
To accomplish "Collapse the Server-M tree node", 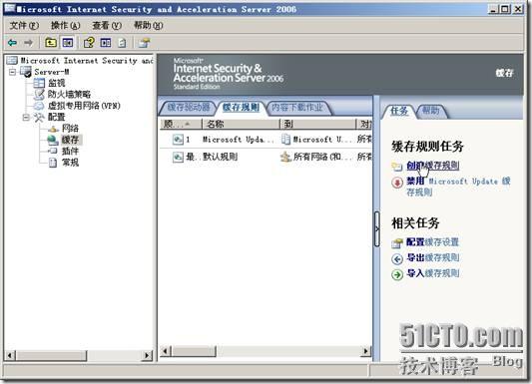I will (x=13, y=72).
